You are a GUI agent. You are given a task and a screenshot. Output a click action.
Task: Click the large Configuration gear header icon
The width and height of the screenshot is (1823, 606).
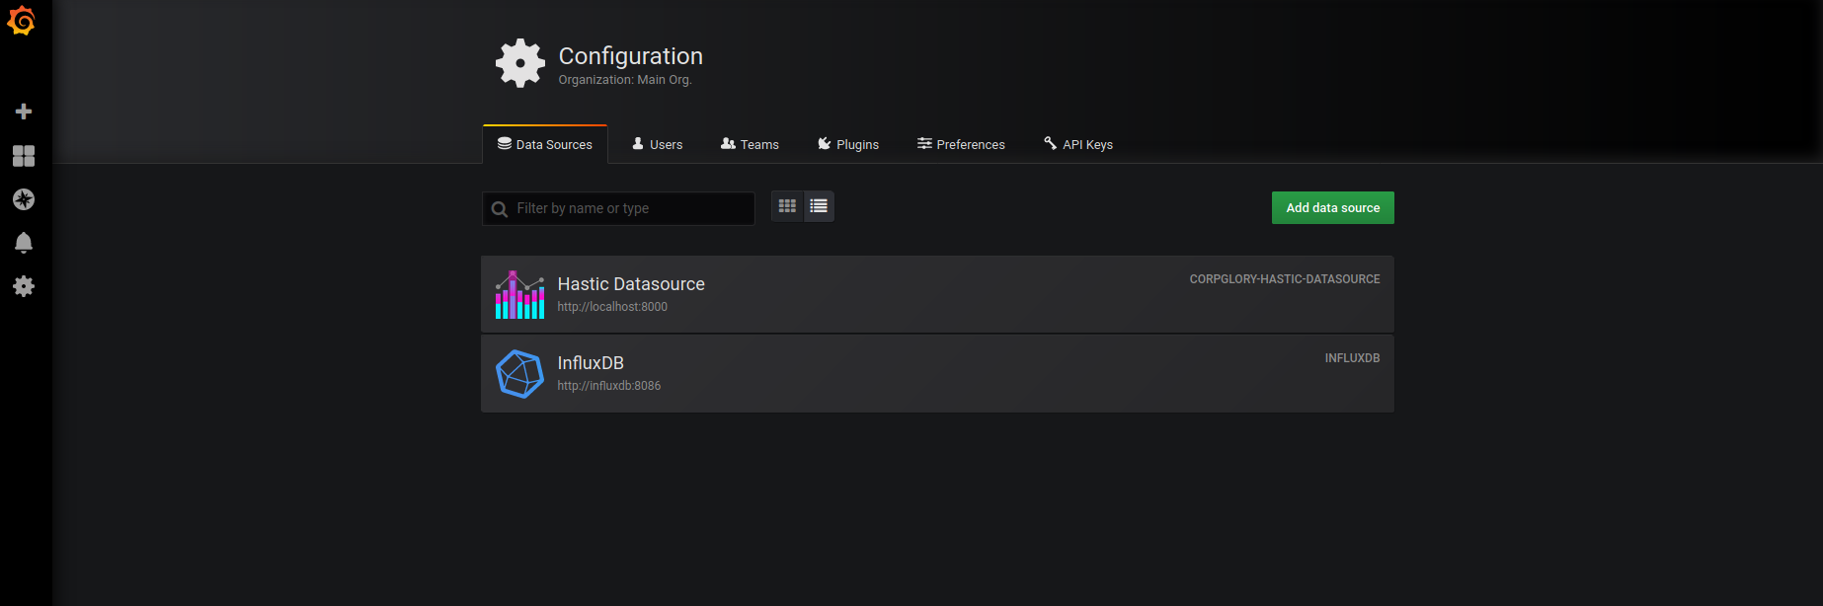coord(520,63)
